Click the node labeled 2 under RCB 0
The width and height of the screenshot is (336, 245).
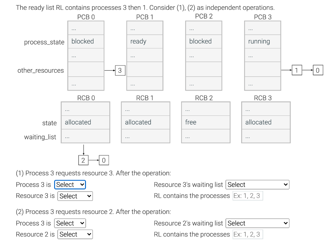pos(83,160)
